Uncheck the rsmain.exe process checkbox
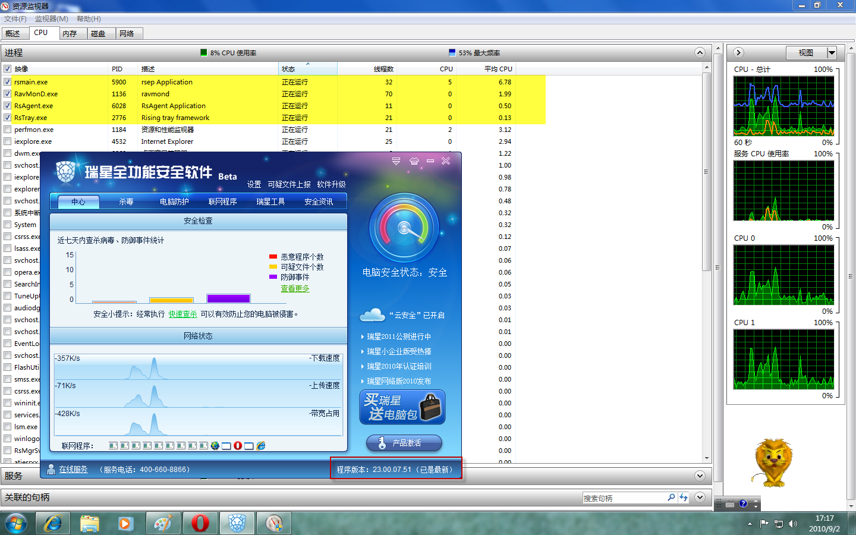Image resolution: width=856 pixels, height=535 pixels. pos(8,82)
